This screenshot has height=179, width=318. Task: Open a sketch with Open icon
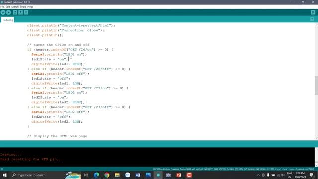tap(20, 12)
